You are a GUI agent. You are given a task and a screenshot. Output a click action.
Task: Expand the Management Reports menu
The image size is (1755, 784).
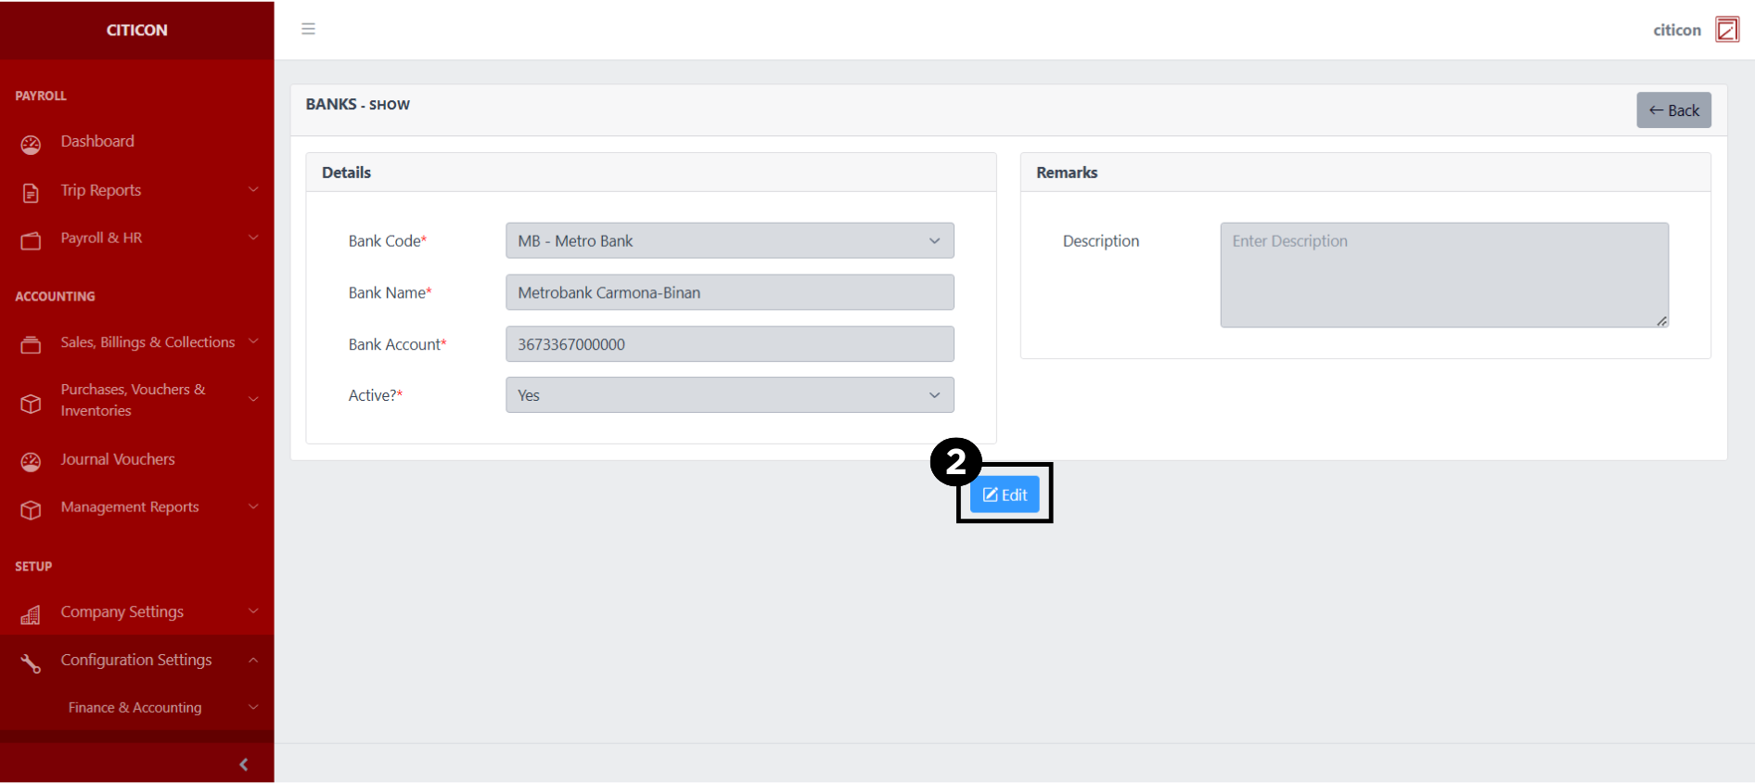pyautogui.click(x=130, y=508)
